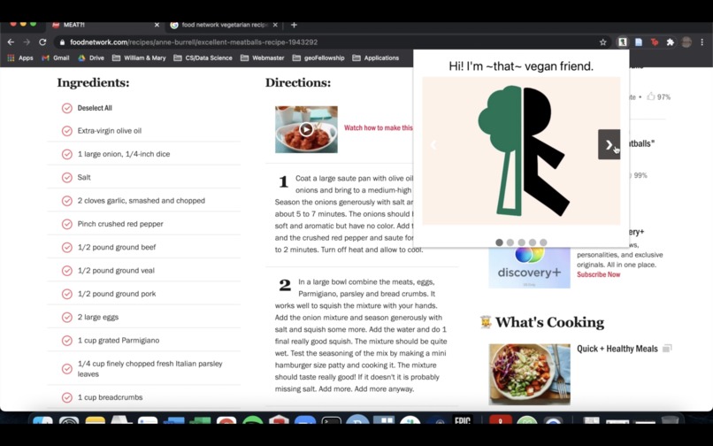The height and width of the screenshot is (446, 713).
Task: Expand the Applications bookmarks folder
Action: (376, 58)
